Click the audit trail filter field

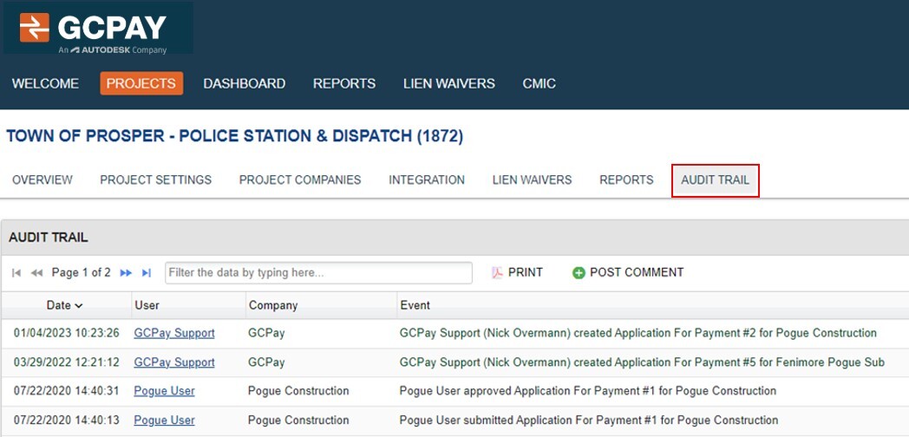319,273
